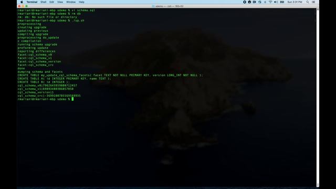Image resolution: width=336 pixels, height=189 pixels.
Task: Click the 'facet:cql_schema_crc' line
Action: [x=36, y=65]
